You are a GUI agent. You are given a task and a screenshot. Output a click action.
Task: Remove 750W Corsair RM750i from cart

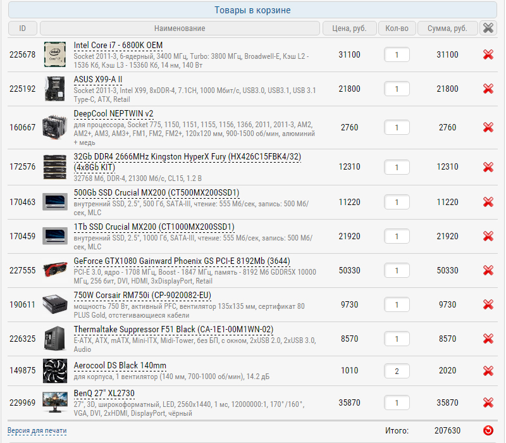(x=488, y=304)
